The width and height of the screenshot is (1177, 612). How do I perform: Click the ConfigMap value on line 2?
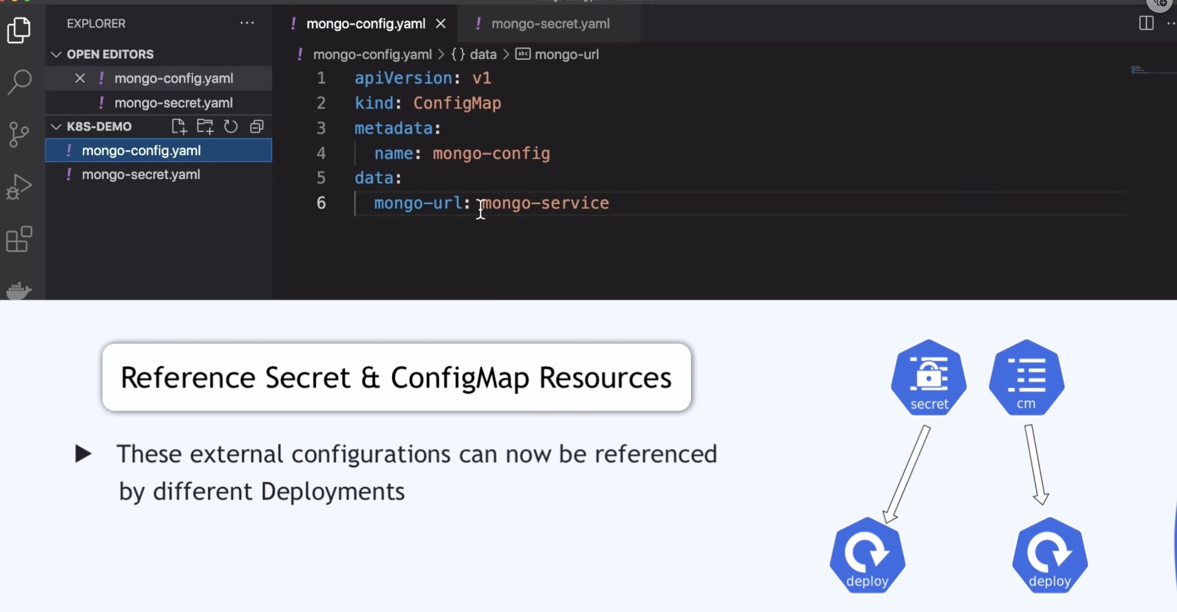click(x=457, y=103)
